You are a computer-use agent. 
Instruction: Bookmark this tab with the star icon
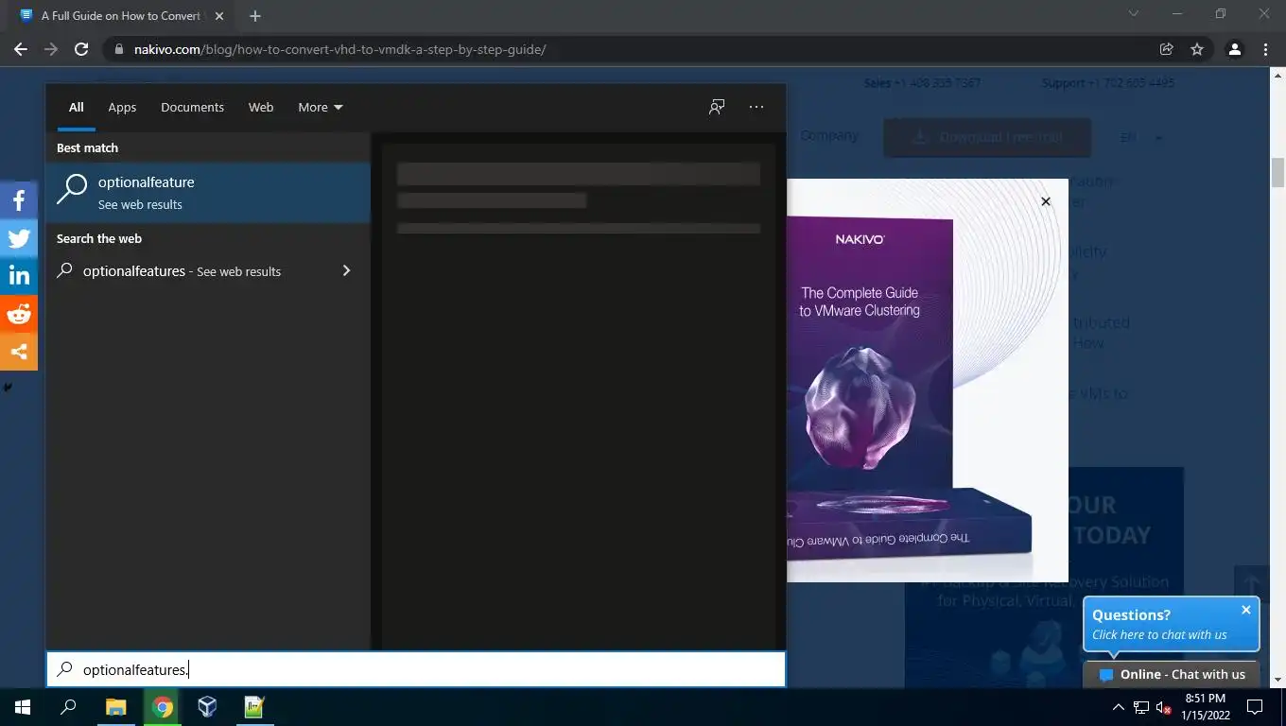(1197, 49)
